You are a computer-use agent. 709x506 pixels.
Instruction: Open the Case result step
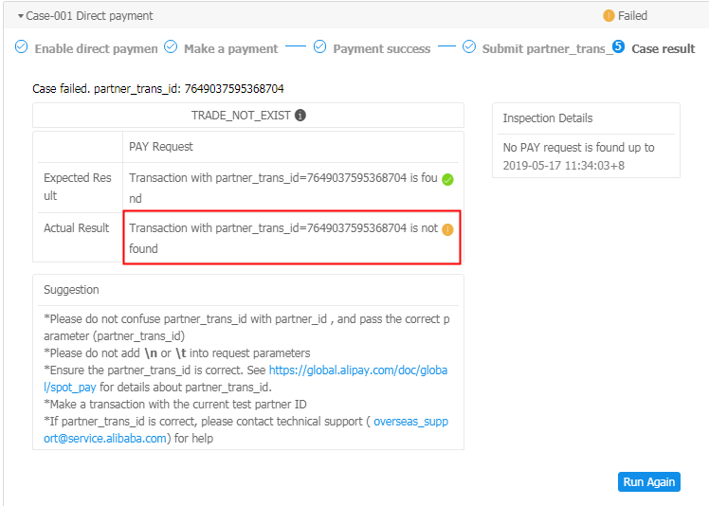(663, 48)
